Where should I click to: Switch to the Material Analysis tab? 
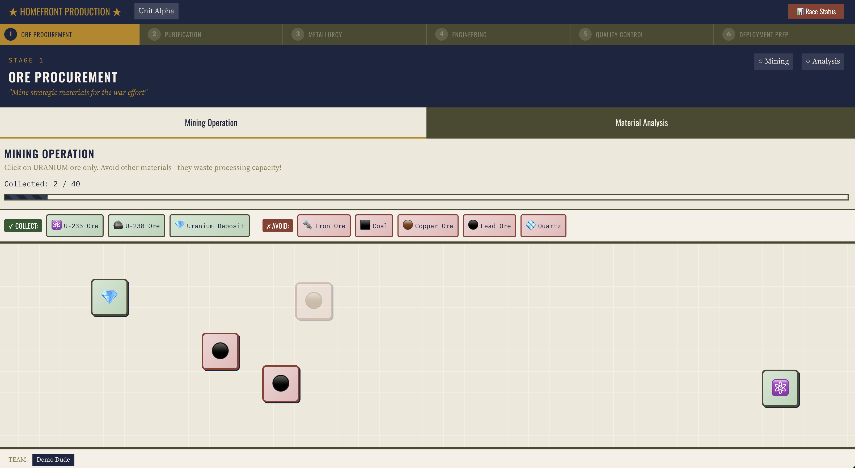pyautogui.click(x=641, y=123)
